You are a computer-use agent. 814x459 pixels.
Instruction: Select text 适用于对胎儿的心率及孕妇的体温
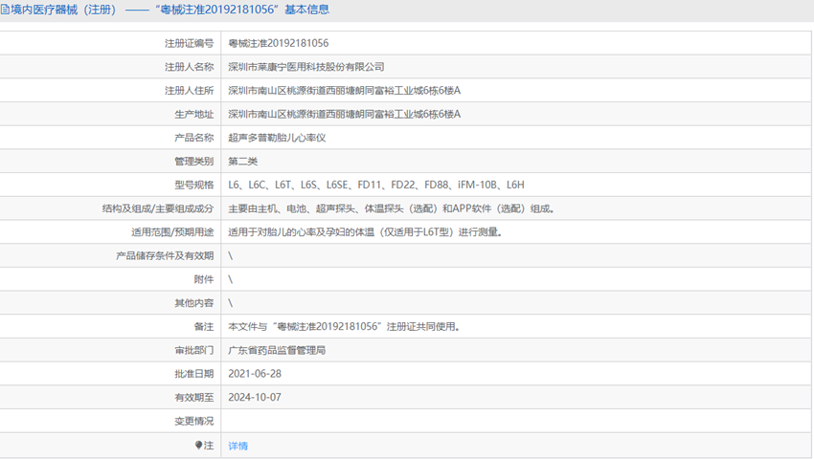coord(366,232)
